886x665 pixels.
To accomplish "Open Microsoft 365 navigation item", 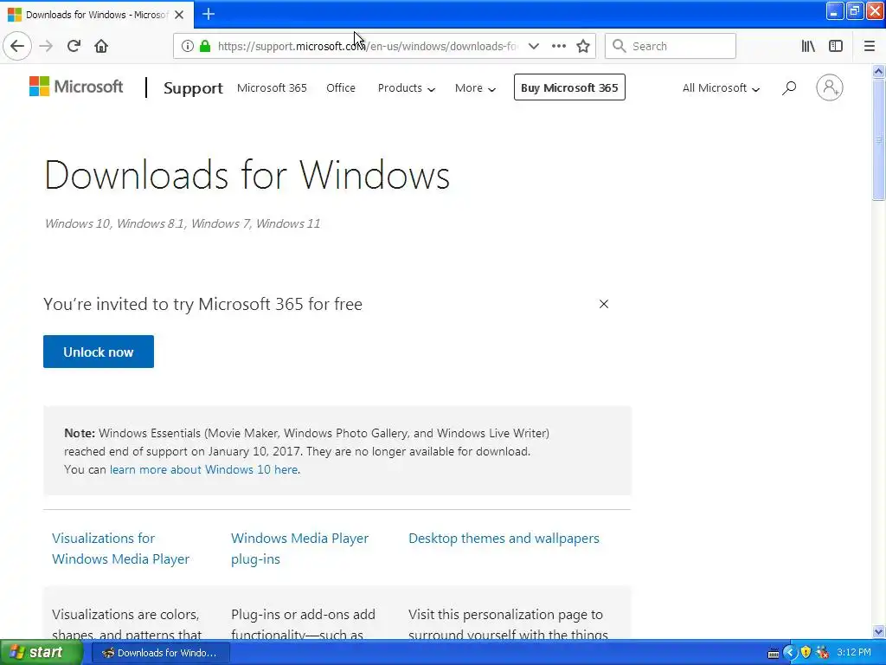I will coord(272,87).
